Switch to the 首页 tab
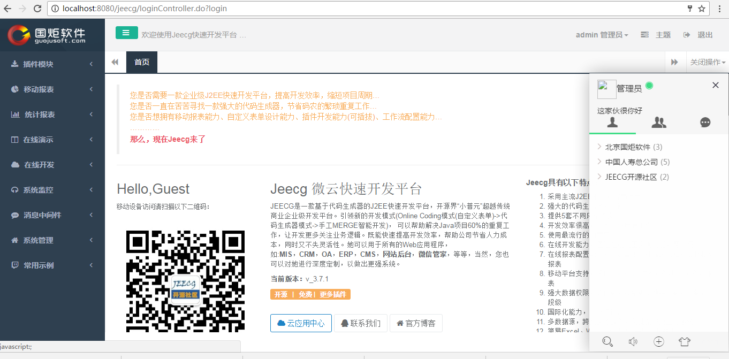The height and width of the screenshot is (359, 729). tap(141, 62)
